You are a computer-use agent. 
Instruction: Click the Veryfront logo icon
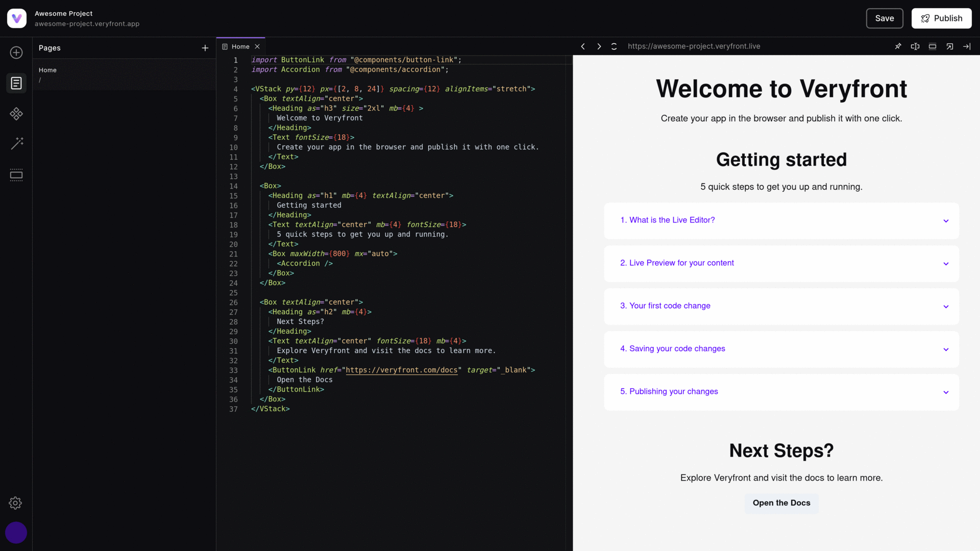click(17, 18)
